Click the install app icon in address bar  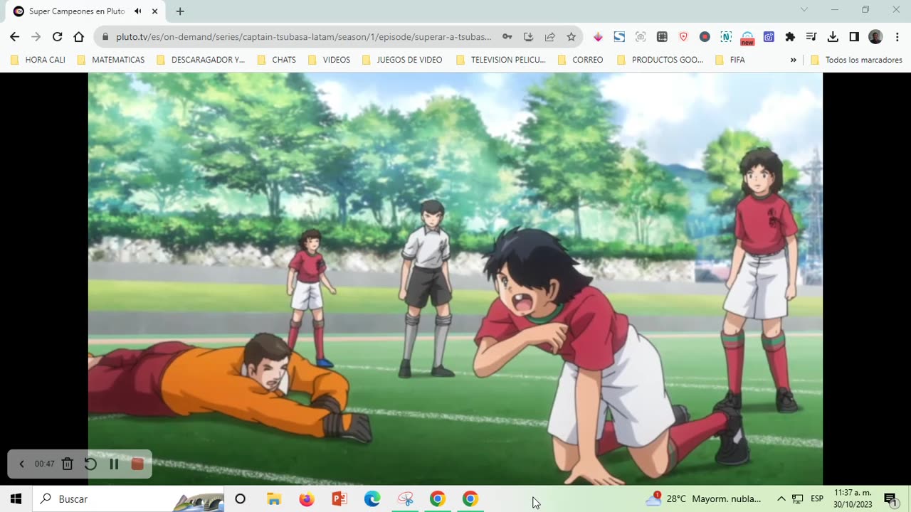pyautogui.click(x=528, y=37)
